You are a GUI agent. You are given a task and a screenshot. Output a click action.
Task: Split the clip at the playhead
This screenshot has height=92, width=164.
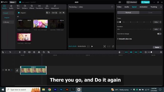(20, 52)
